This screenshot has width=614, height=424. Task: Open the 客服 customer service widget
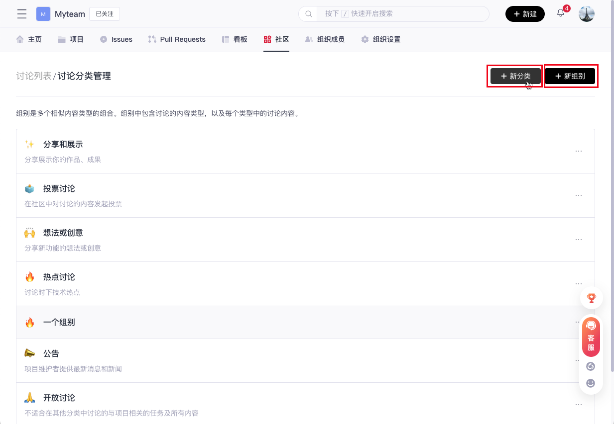pos(591,337)
